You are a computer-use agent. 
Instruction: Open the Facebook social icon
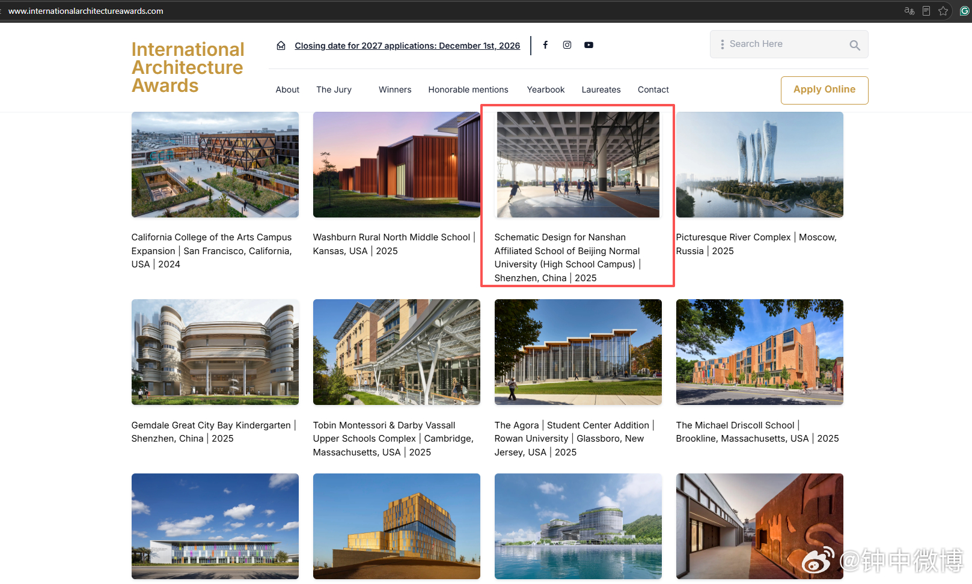545,45
